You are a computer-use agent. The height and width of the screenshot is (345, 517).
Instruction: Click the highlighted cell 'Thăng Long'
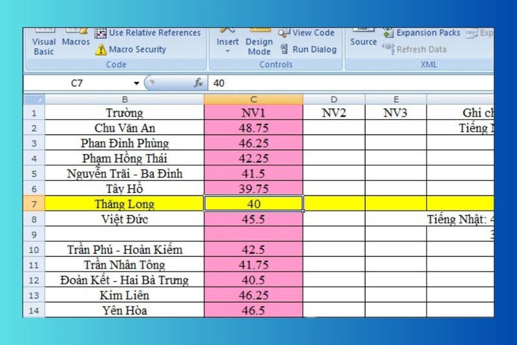coord(124,204)
